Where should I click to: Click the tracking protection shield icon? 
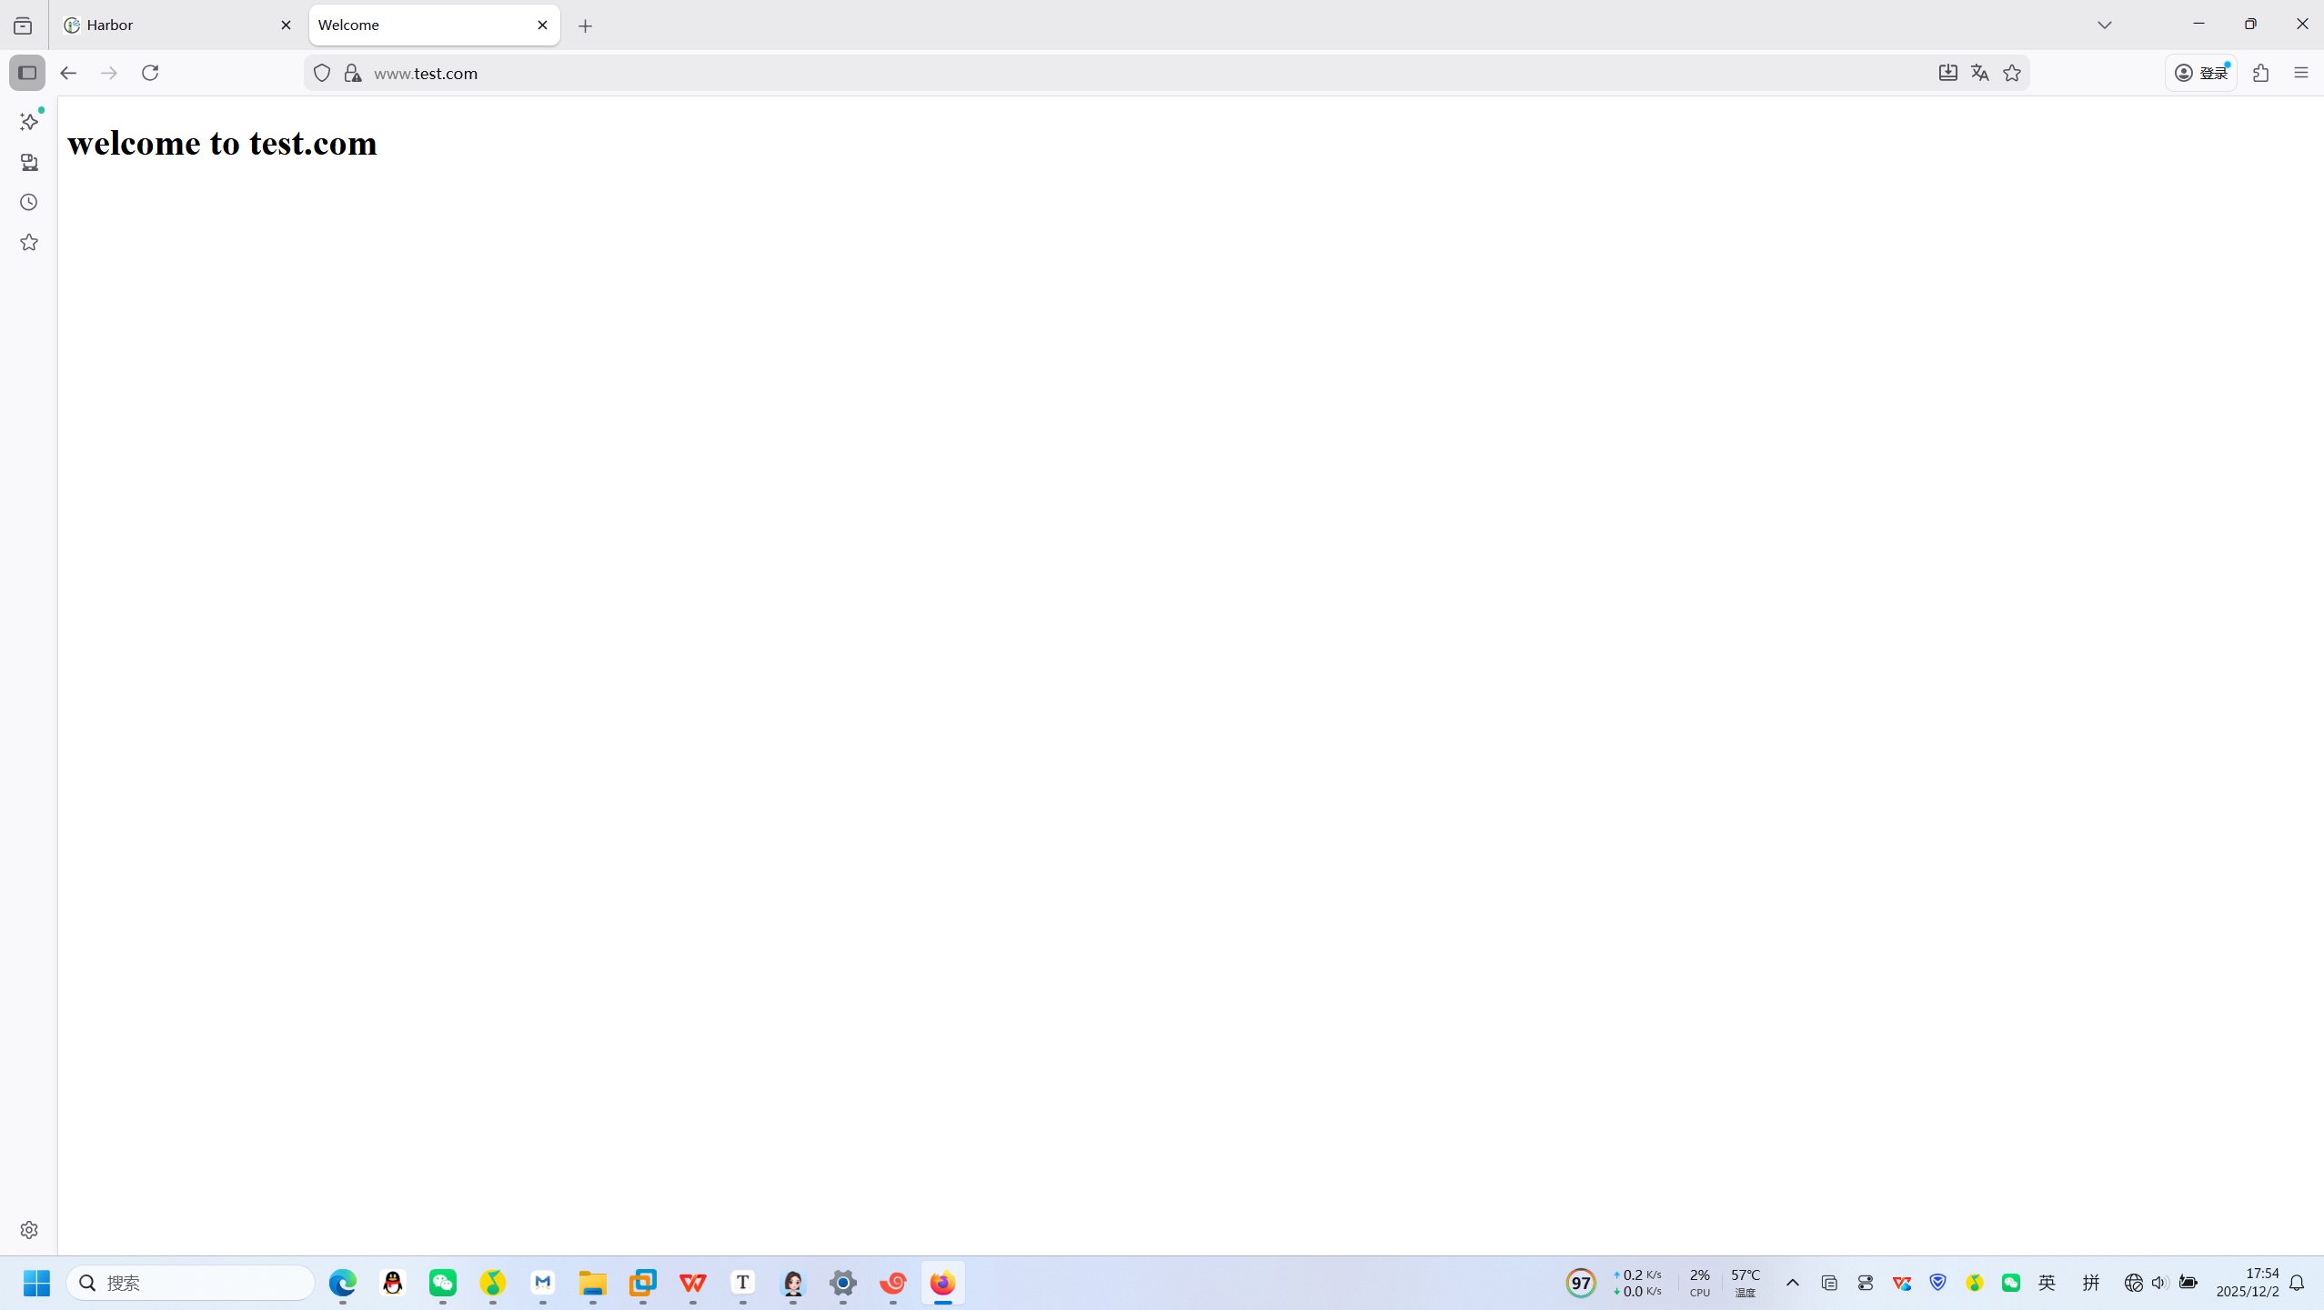pos(322,73)
